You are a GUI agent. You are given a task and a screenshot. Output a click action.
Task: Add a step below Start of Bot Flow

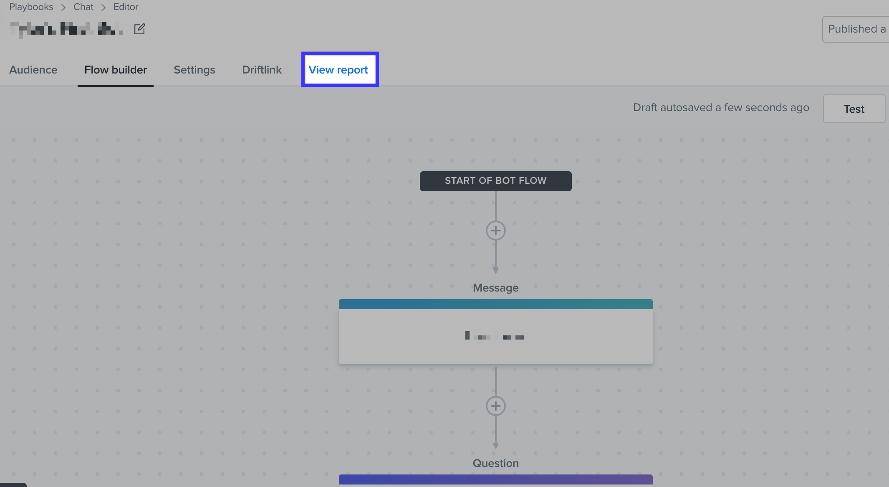pyautogui.click(x=495, y=231)
